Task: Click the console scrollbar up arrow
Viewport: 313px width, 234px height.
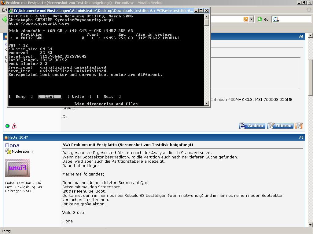Action: tap(207, 17)
